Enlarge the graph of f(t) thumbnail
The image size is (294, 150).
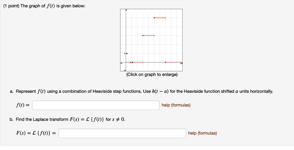[151, 40]
